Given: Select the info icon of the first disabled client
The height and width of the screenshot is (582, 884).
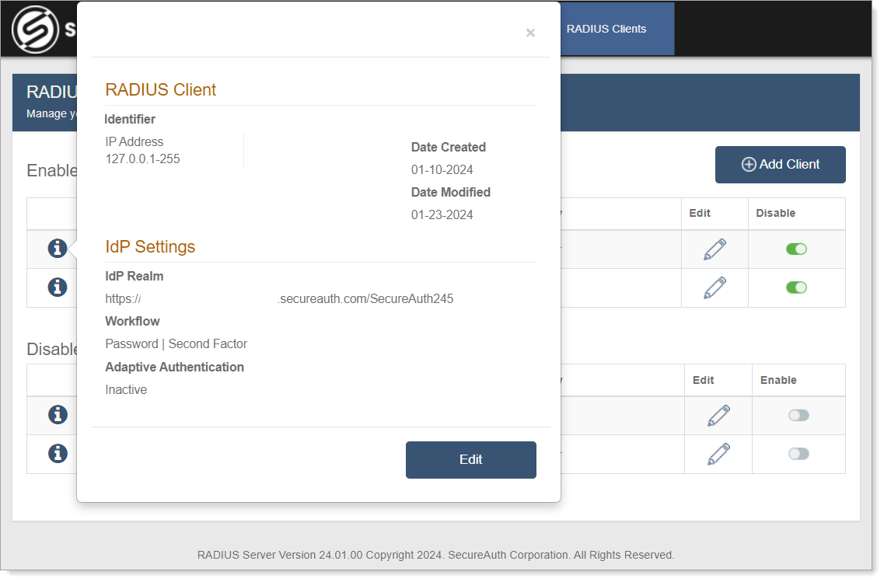Looking at the screenshot, I should click(57, 415).
